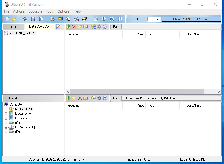Image resolution: width=224 pixels, height=164 pixels.
Task: Expand the (E:) drive node
Action: (x=6, y=132)
